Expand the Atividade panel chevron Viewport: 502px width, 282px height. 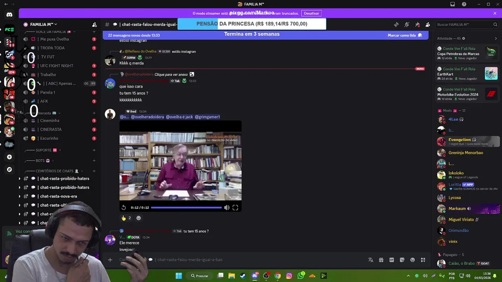496,38
